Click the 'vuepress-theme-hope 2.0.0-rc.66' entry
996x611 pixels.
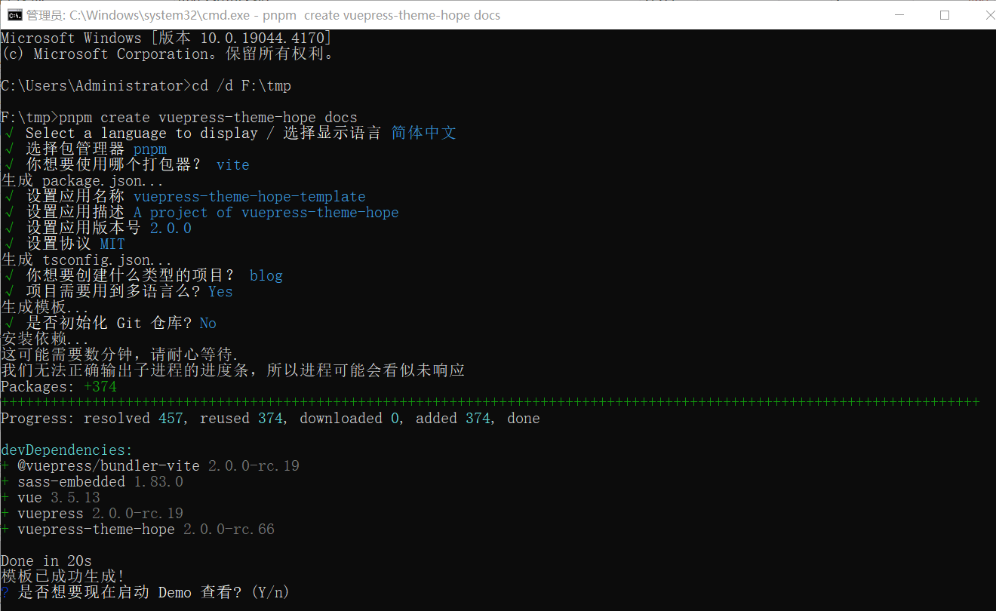pos(138,529)
